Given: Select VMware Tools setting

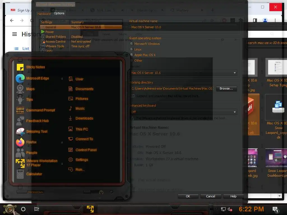Looking at the screenshot, I should (x=55, y=46).
